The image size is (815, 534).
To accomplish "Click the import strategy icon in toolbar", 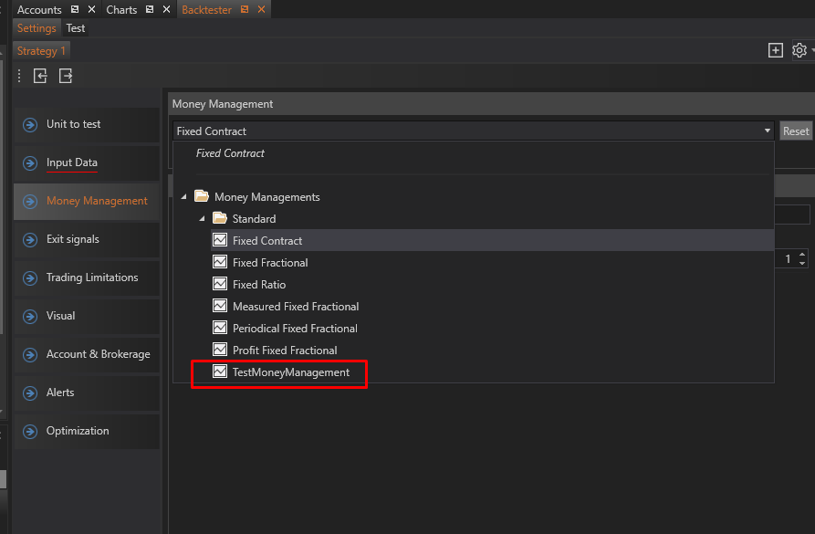I will point(40,77).
